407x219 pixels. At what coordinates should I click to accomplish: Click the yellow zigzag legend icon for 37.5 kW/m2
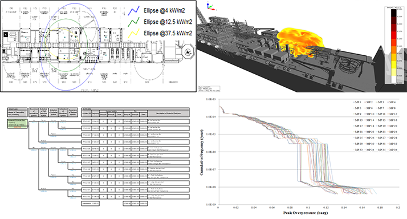tap(134, 33)
